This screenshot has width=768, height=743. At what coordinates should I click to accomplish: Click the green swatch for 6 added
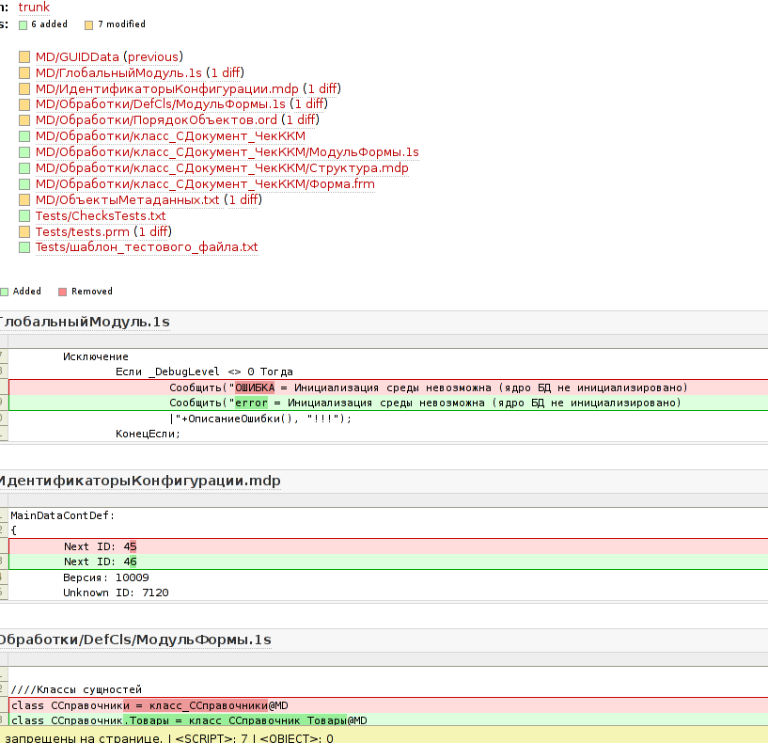click(24, 24)
